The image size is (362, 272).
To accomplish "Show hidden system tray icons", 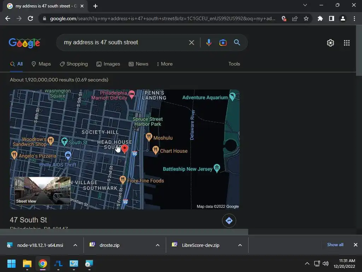I will coord(307,263).
